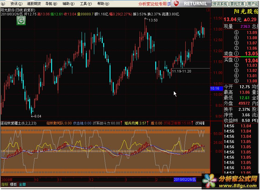Click the small red square icon atop chart
260x190 pixels.
point(208,10)
